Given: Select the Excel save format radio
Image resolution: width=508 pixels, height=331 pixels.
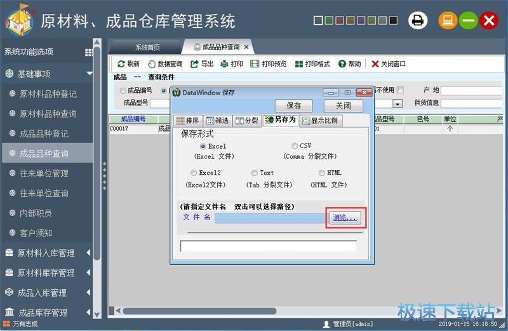Looking at the screenshot, I should (203, 146).
